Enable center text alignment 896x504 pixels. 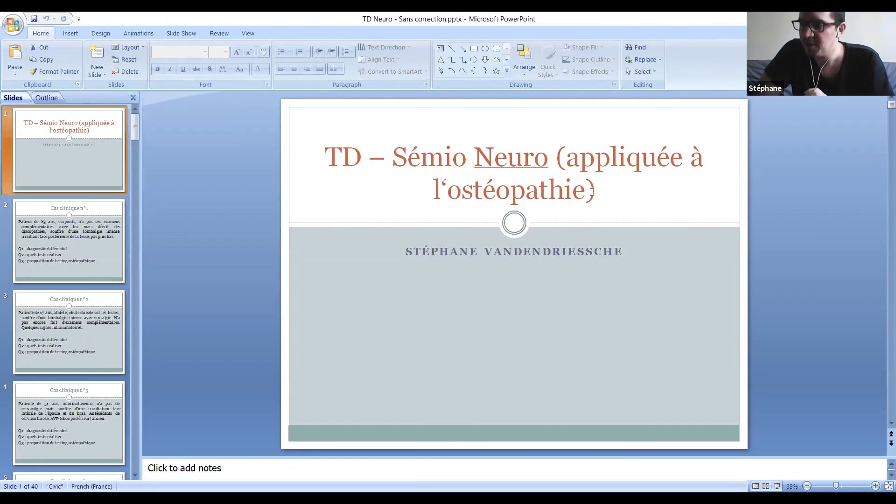(x=294, y=69)
